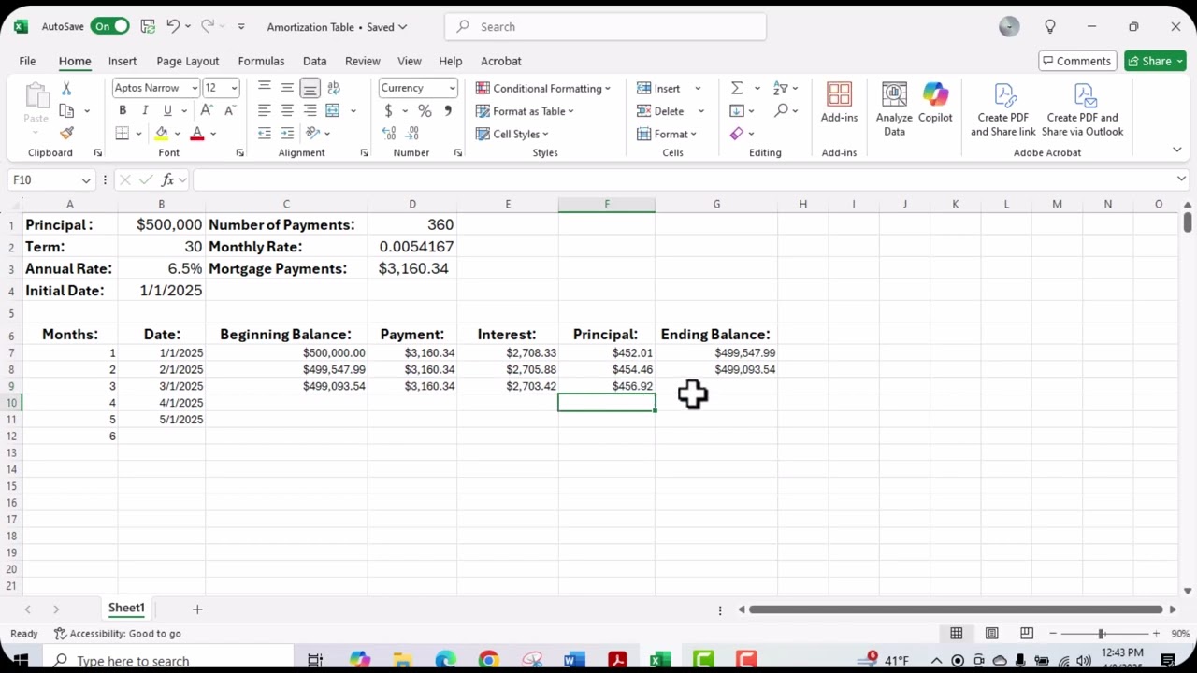Open Sort & Filter icon
Viewport: 1197px width, 673px height.
[x=781, y=88]
